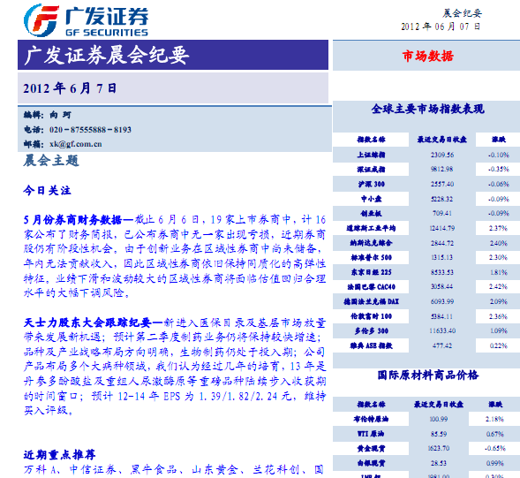The height and width of the screenshot is (478, 520).
Task: Click the 中小盘 row label
Action: point(371,199)
